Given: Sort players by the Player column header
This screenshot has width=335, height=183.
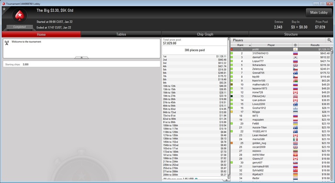Looking at the screenshot, I should click(271, 45).
